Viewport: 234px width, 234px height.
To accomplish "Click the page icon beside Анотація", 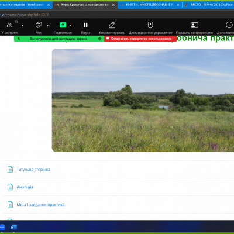I will coord(10,187).
